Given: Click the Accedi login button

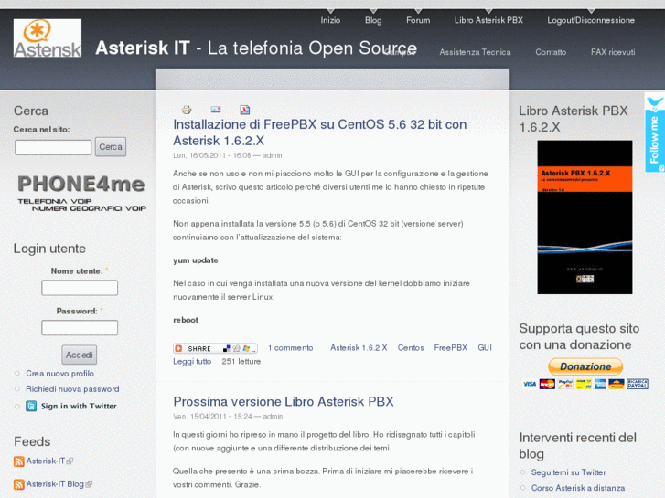Looking at the screenshot, I should click(80, 355).
